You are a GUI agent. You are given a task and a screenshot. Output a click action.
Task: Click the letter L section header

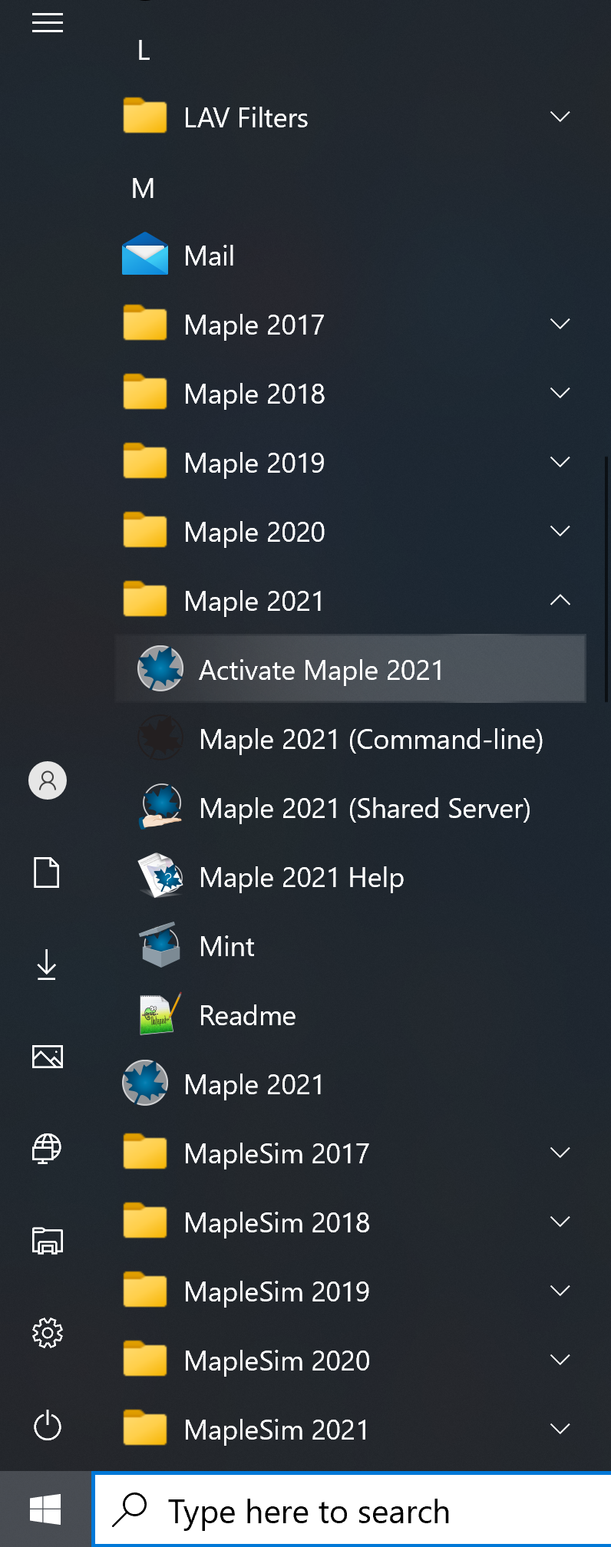coord(144,51)
